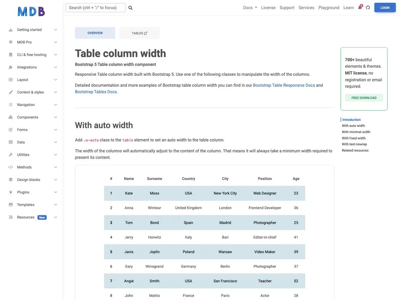Select the Templates icon in sidebar
Viewport: 400px width, 300px height.
coord(10,204)
